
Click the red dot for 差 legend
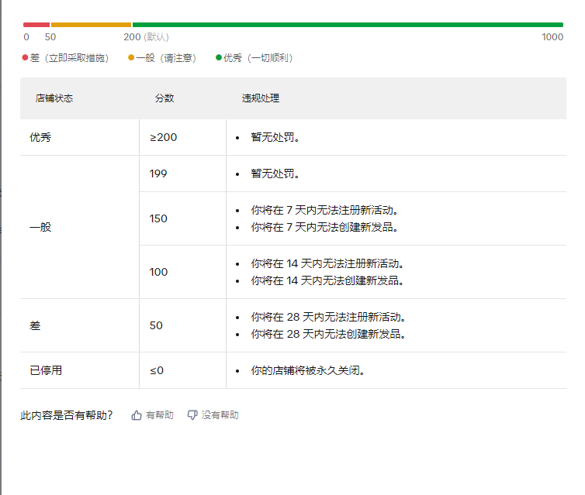pos(25,57)
